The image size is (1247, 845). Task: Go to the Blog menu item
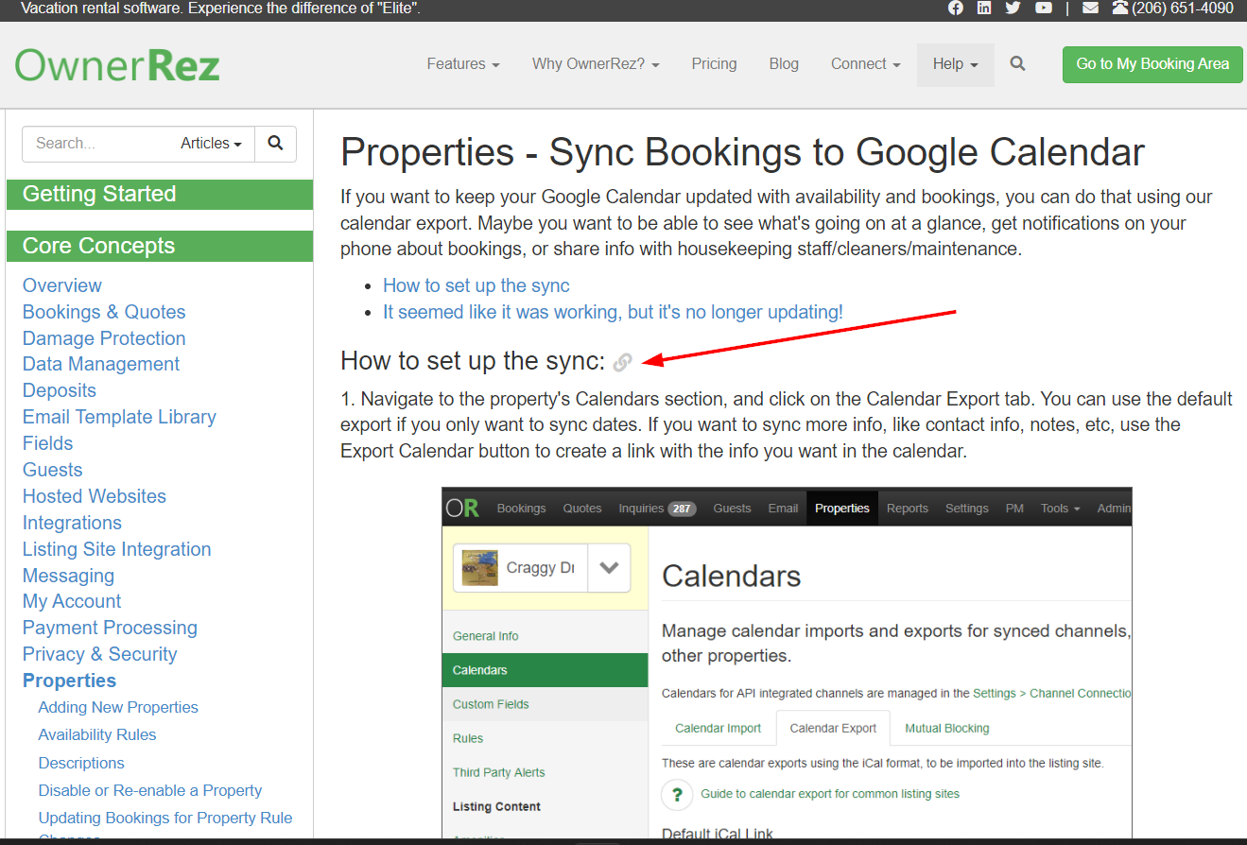[784, 64]
